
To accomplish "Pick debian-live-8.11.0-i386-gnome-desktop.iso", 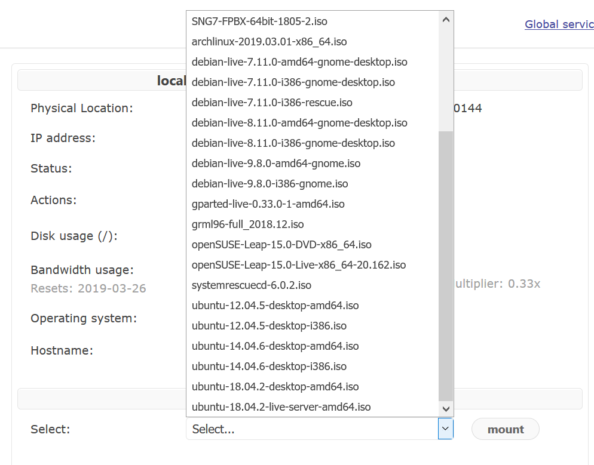I will (x=313, y=143).
